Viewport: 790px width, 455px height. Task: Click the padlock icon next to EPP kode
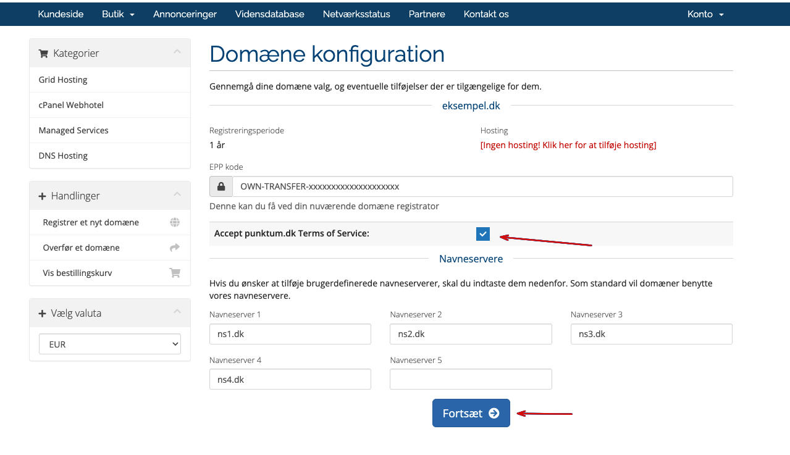(221, 186)
